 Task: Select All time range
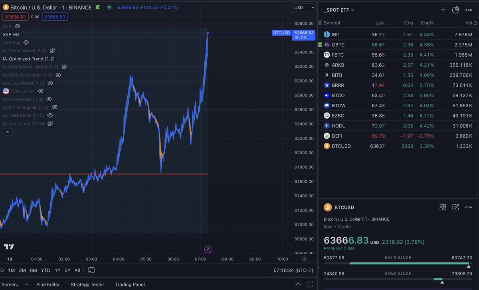[77, 270]
